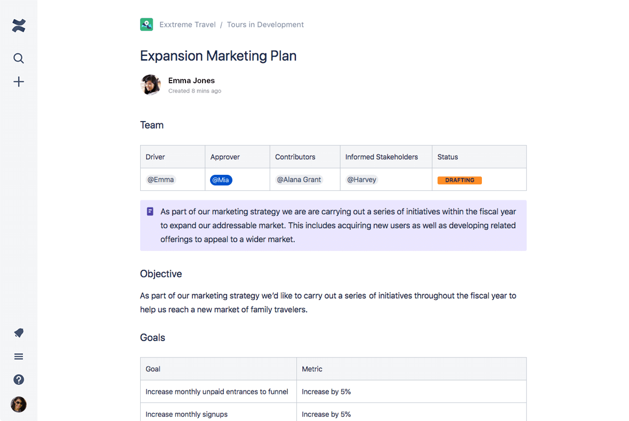This screenshot has width=629, height=421.
Task: Click the green Exxtreme Travel space icon
Action: point(147,25)
